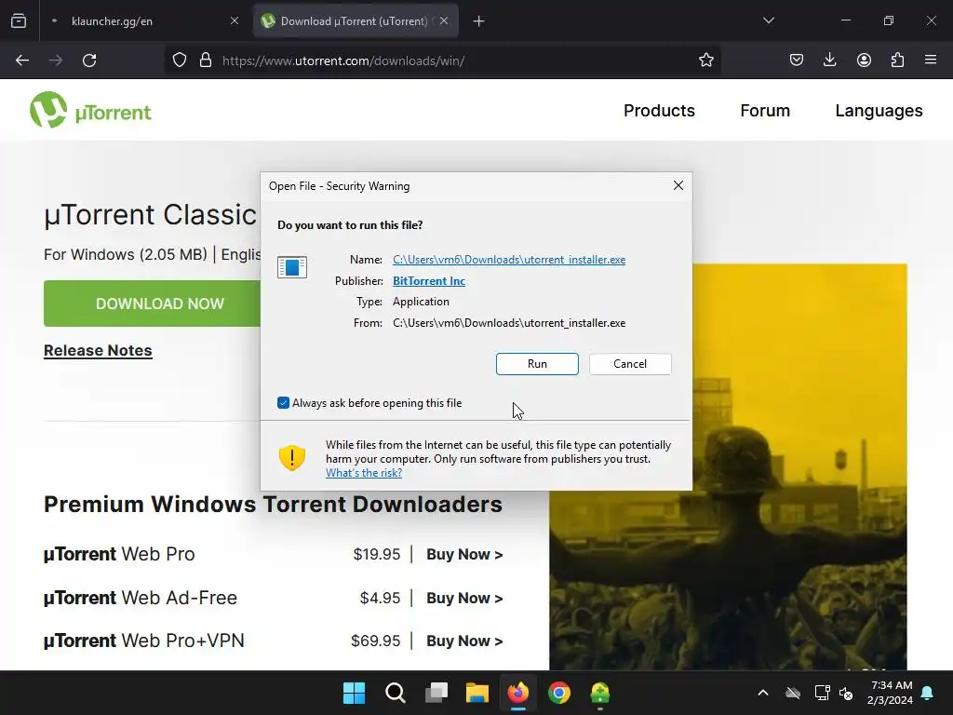This screenshot has height=715, width=953.
Task: Close the klauncher.gg/en tab
Action: [235, 20]
